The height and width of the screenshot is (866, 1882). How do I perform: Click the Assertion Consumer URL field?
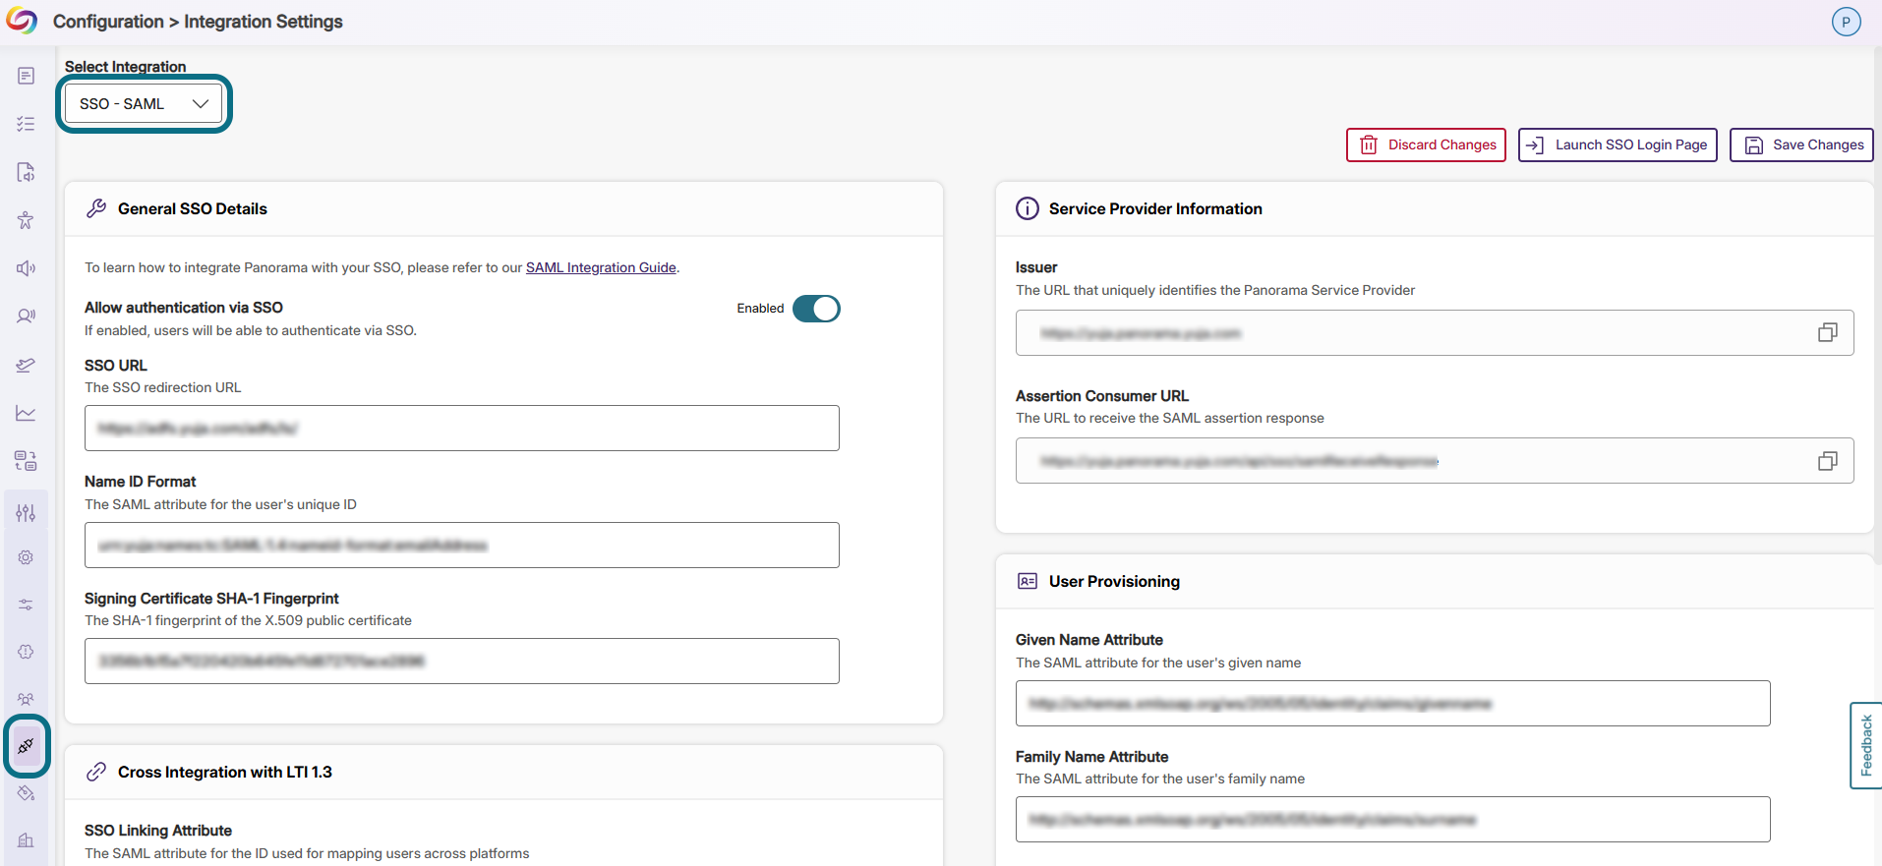click(x=1435, y=461)
